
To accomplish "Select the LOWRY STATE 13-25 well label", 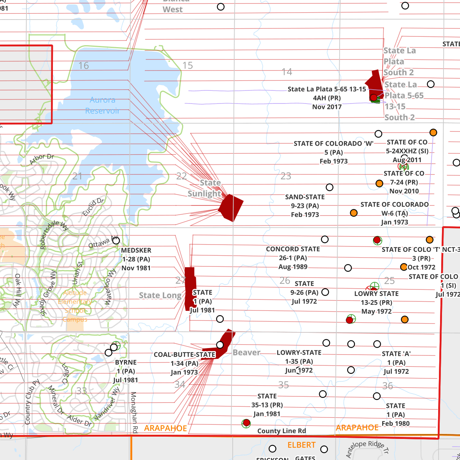I will click(x=376, y=302).
